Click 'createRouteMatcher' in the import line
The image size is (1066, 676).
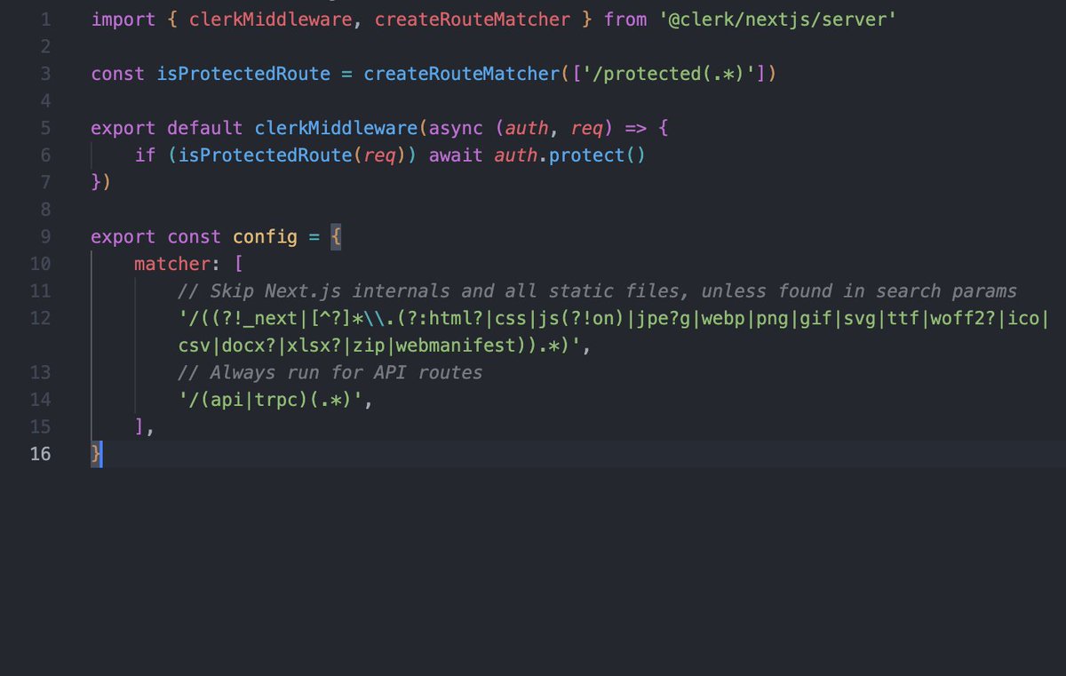click(x=473, y=19)
